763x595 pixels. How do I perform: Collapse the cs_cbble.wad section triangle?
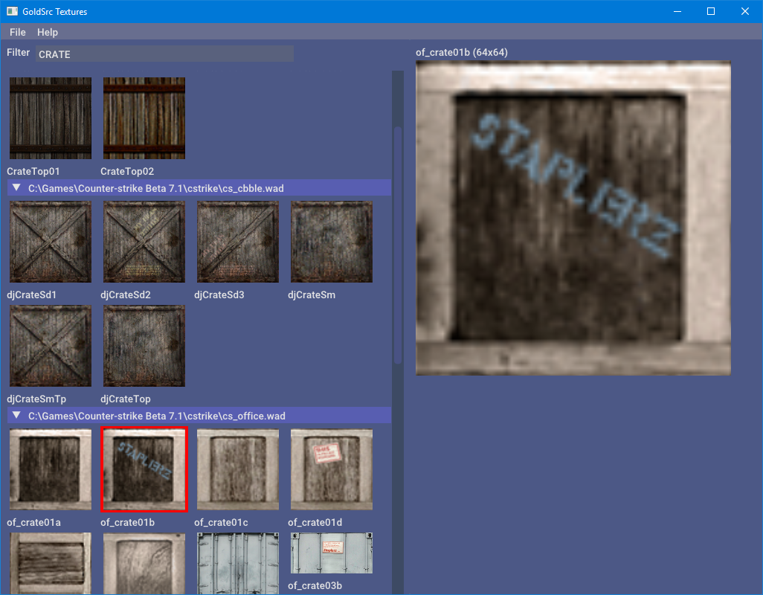[16, 187]
